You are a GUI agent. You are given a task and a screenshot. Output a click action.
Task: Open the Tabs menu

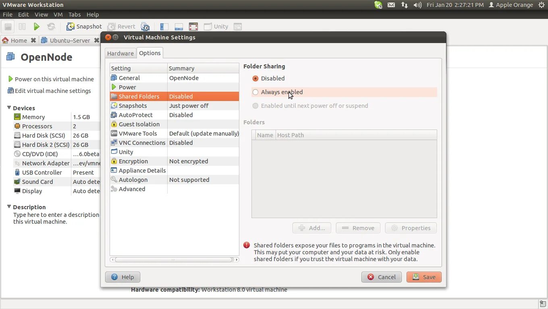(x=75, y=14)
